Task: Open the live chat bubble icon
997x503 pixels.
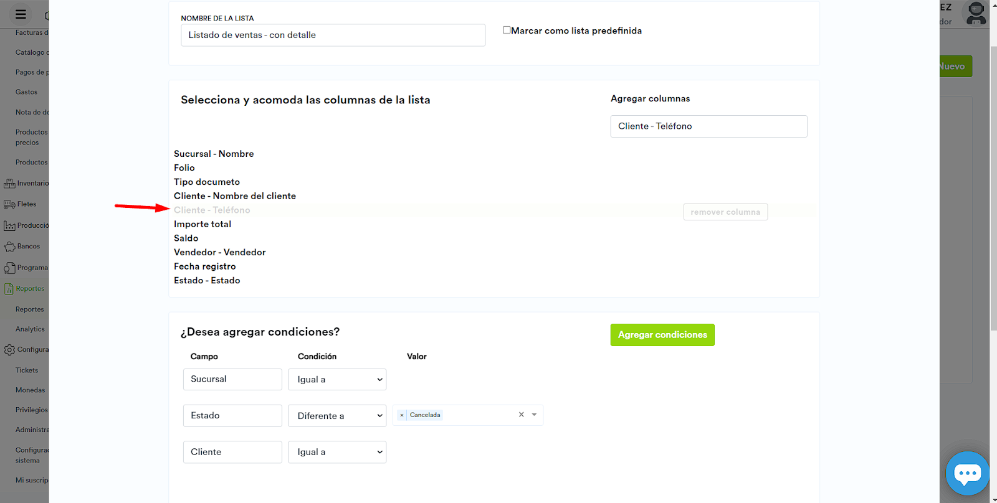Action: (x=967, y=474)
